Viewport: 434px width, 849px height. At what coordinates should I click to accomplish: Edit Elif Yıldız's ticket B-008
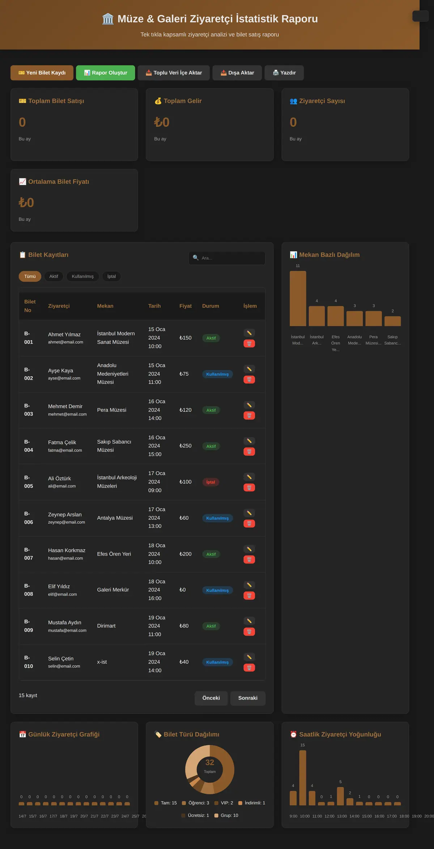pos(249,585)
